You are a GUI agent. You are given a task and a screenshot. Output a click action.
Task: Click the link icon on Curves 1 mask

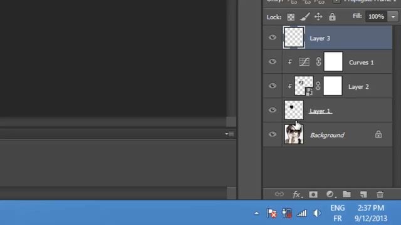(318, 62)
